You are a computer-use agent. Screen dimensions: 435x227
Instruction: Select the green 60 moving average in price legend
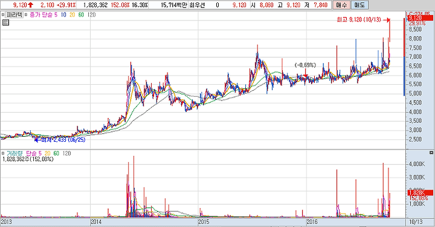point(81,15)
